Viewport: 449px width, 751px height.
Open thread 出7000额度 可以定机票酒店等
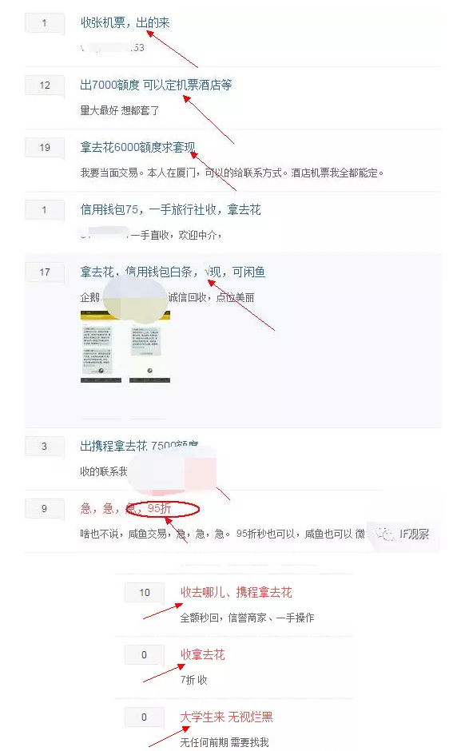pyautogui.click(x=157, y=85)
